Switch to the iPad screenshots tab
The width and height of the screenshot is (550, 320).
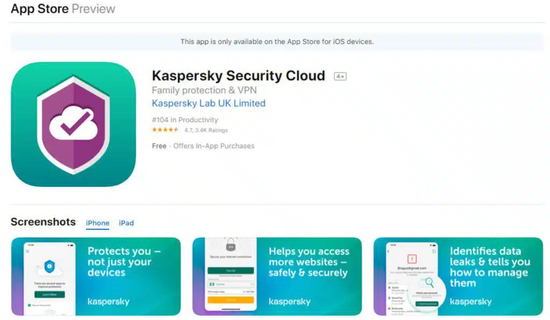[126, 223]
